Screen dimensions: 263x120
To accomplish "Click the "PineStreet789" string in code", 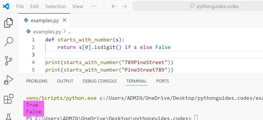I will (x=145, y=70).
